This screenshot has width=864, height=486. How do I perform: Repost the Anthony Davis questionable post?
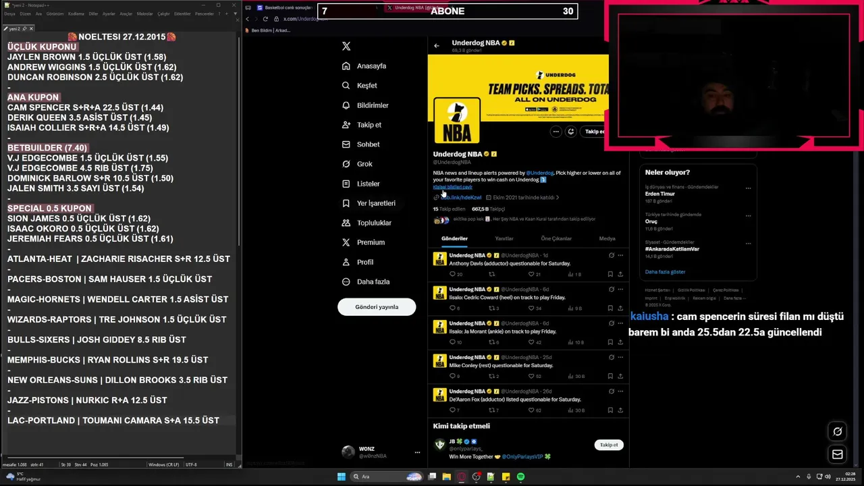[x=491, y=275]
